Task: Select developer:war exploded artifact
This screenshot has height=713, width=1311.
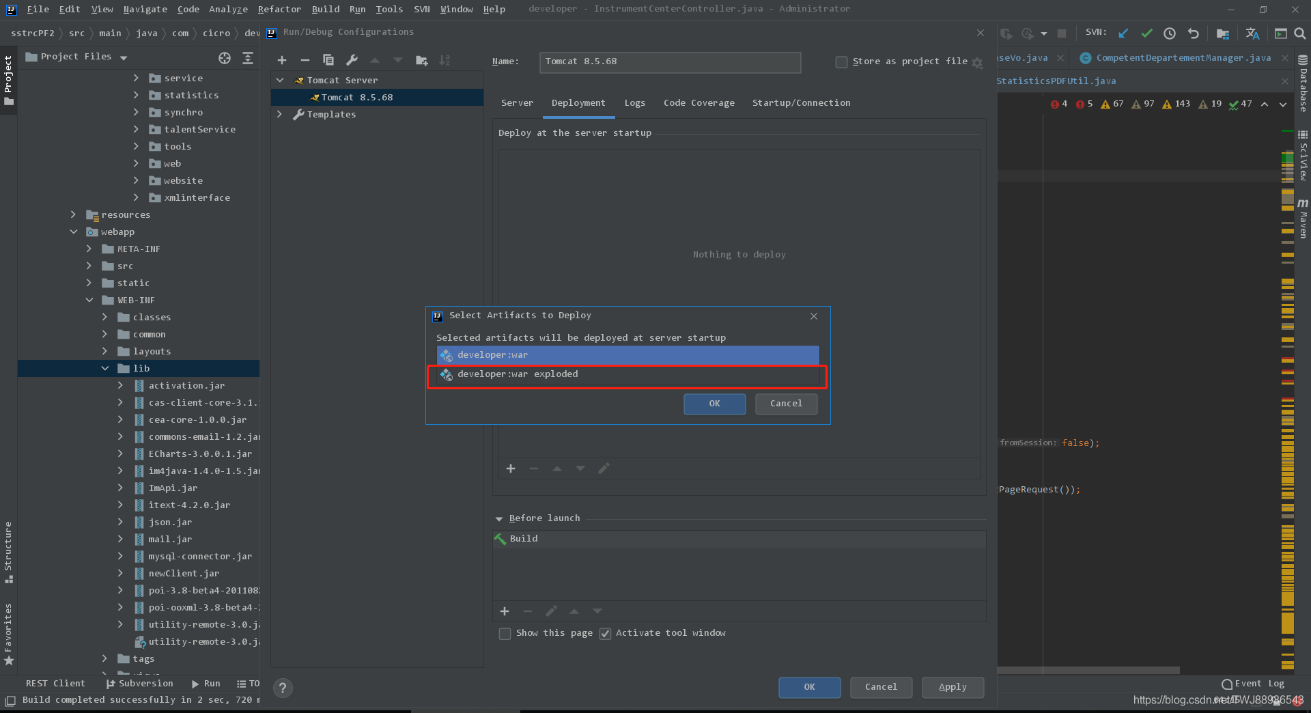Action: (x=628, y=374)
